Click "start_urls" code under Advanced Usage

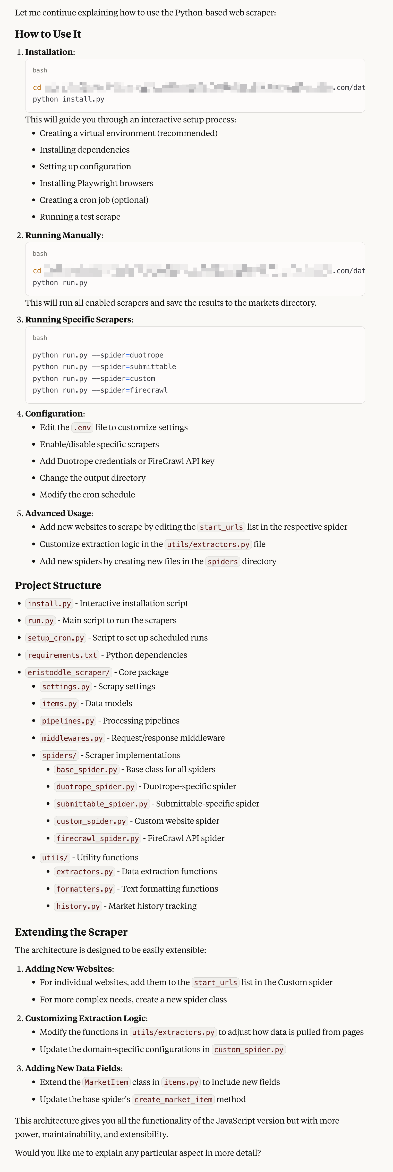[221, 527]
